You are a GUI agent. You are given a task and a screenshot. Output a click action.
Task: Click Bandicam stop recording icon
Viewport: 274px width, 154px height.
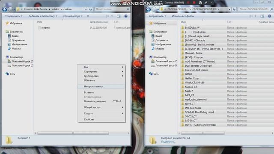click(x=194, y=3)
